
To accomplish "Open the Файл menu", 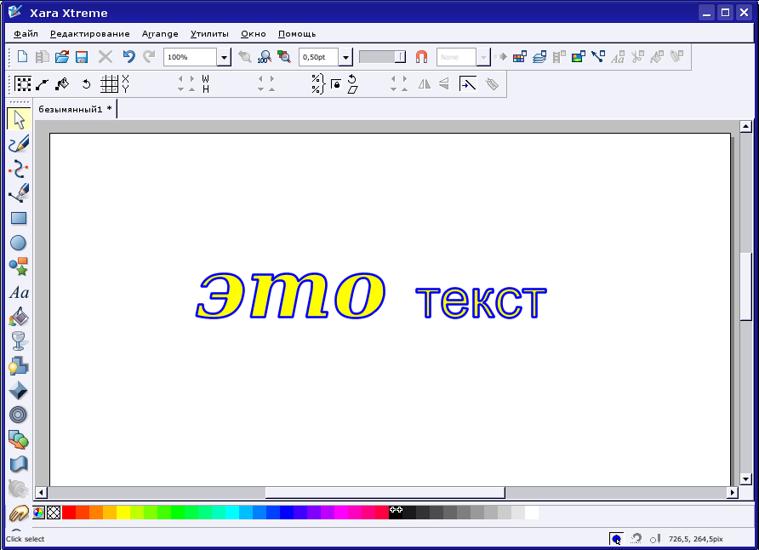I will click(x=26, y=34).
